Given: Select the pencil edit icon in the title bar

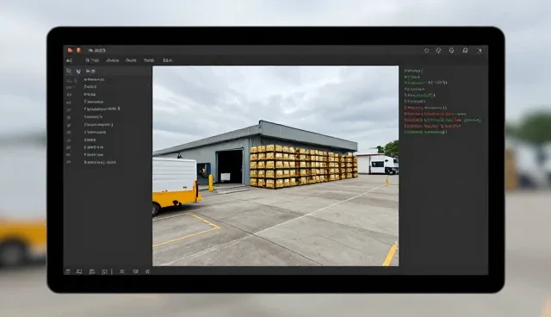Looking at the screenshot, I should coord(438,51).
